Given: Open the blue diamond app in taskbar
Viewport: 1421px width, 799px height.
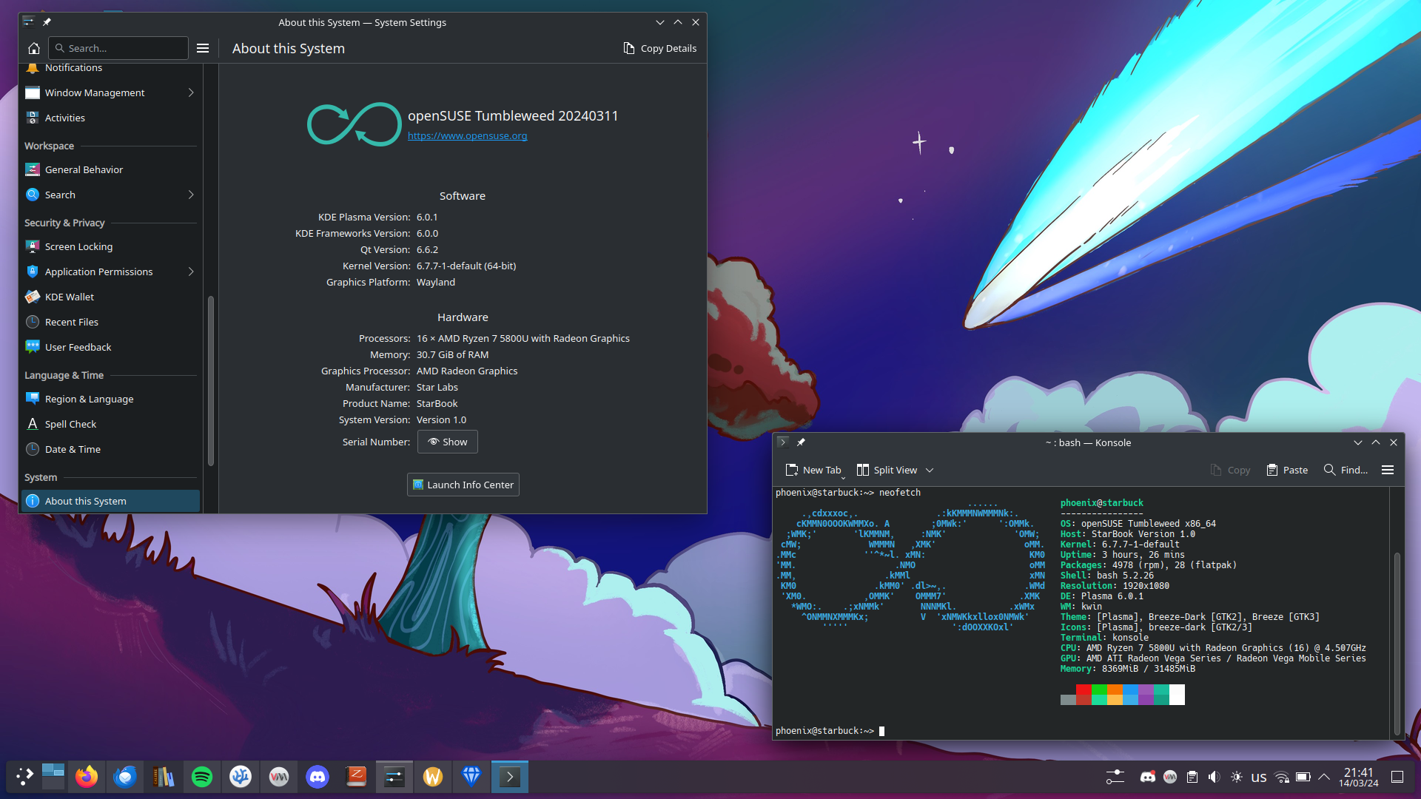Looking at the screenshot, I should pos(471,776).
